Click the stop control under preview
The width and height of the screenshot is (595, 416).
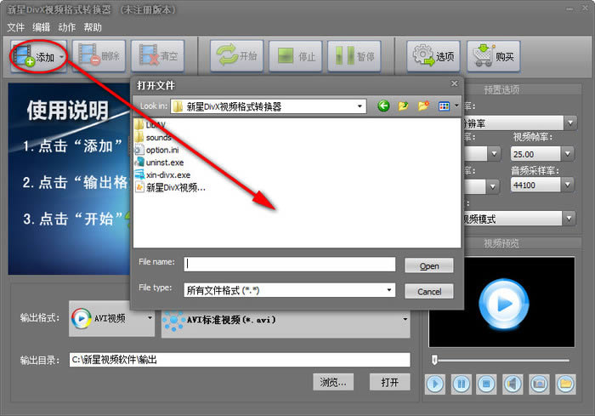click(486, 384)
